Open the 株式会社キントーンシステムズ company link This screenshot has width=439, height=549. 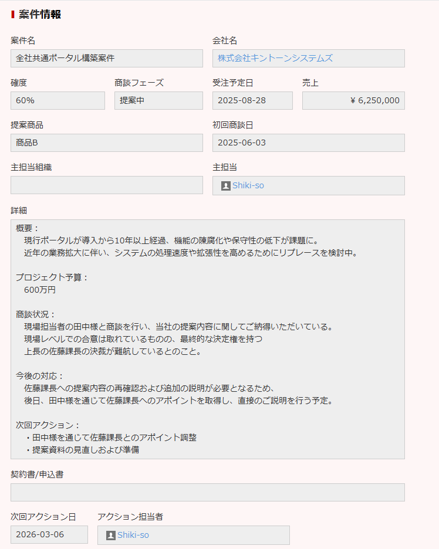pos(275,58)
